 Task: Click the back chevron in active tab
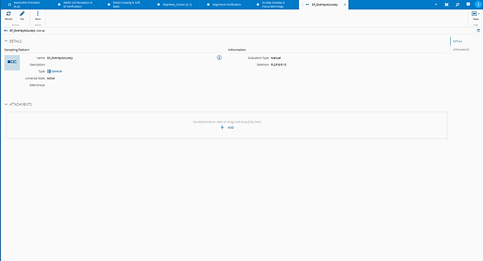point(303,4)
